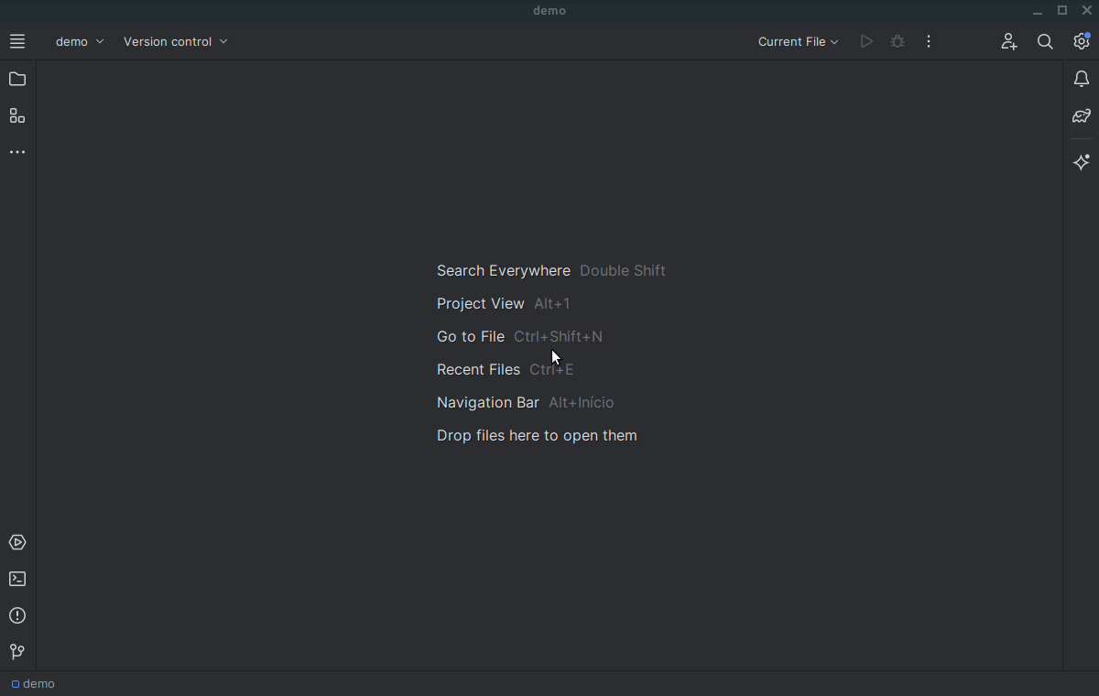Show the Structure tool window
Screen dimensions: 1099x696
(x=17, y=116)
